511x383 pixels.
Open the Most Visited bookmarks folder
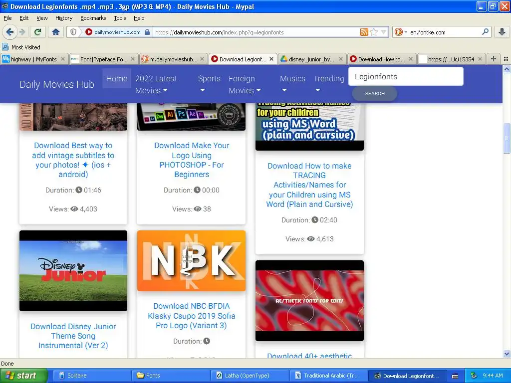pos(21,47)
